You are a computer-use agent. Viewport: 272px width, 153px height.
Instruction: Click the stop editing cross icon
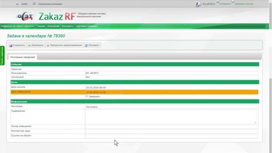tap(48, 45)
